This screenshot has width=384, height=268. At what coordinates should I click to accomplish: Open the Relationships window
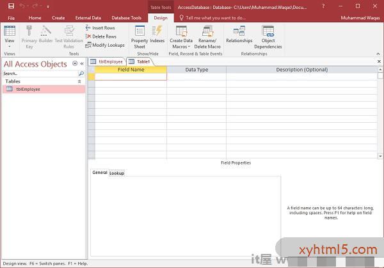[239, 35]
